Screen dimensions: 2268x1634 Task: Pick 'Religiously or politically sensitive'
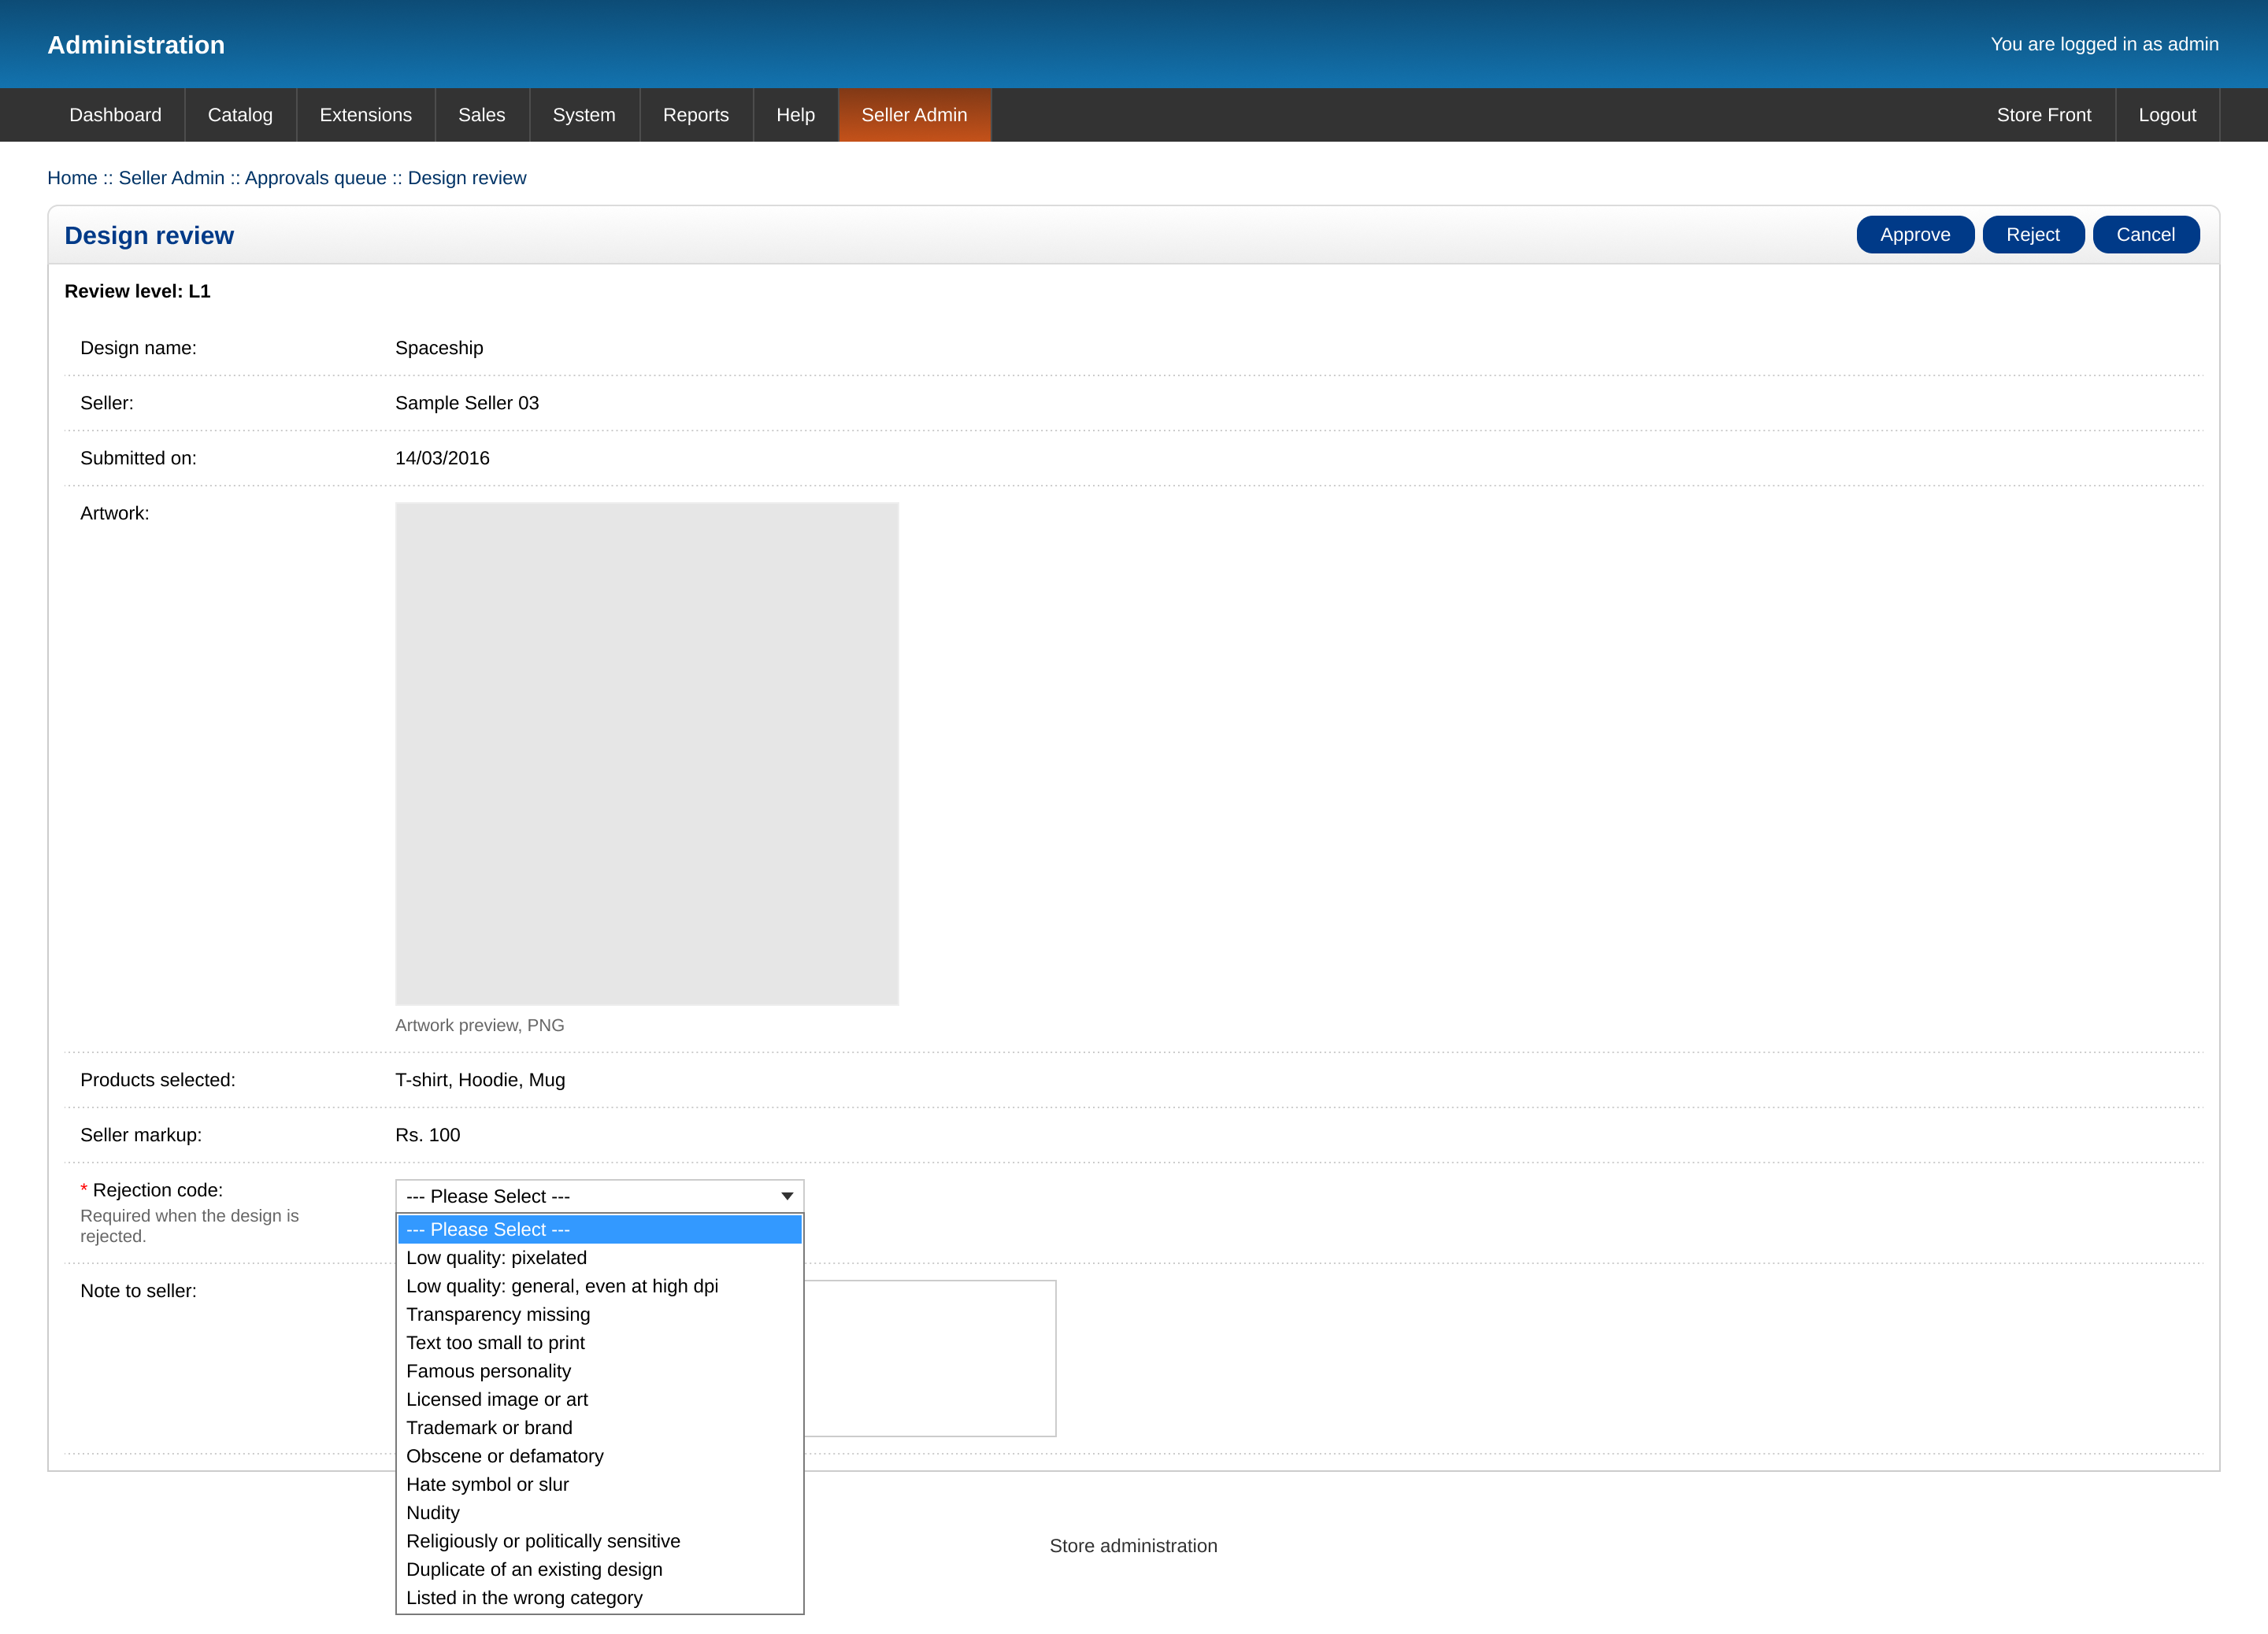pyautogui.click(x=599, y=1541)
